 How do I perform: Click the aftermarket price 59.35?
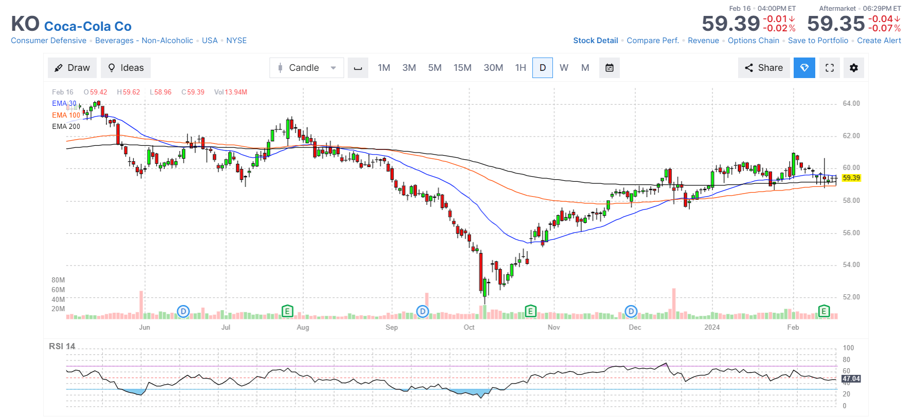tap(836, 24)
